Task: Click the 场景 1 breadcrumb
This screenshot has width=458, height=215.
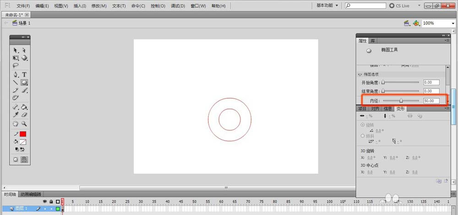Action: 22,23
